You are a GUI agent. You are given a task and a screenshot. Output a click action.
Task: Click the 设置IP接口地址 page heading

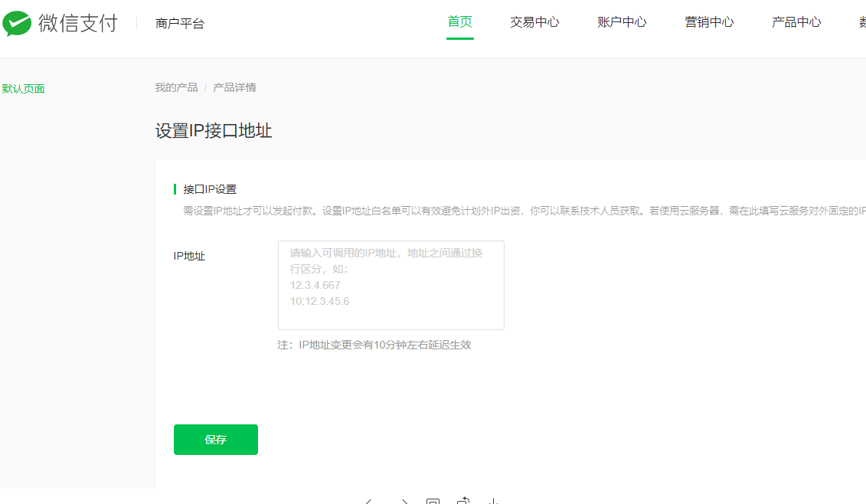click(x=214, y=131)
